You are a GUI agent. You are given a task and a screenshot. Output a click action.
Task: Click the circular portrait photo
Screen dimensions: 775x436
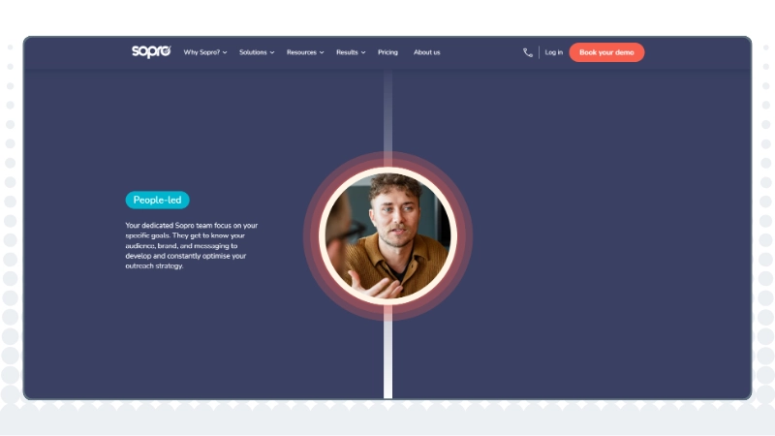point(388,235)
